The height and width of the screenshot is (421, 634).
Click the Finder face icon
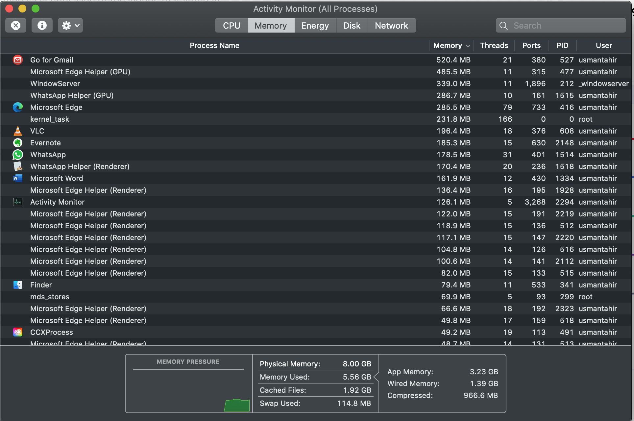pos(18,285)
